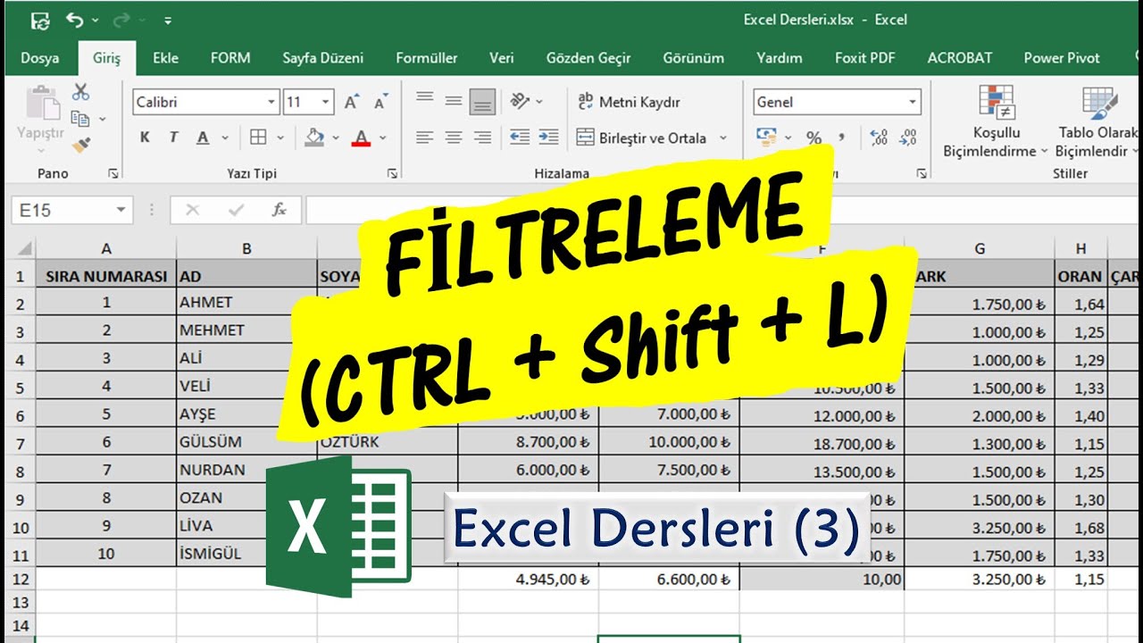Click the Borders icon
The image size is (1143, 643).
click(258, 138)
